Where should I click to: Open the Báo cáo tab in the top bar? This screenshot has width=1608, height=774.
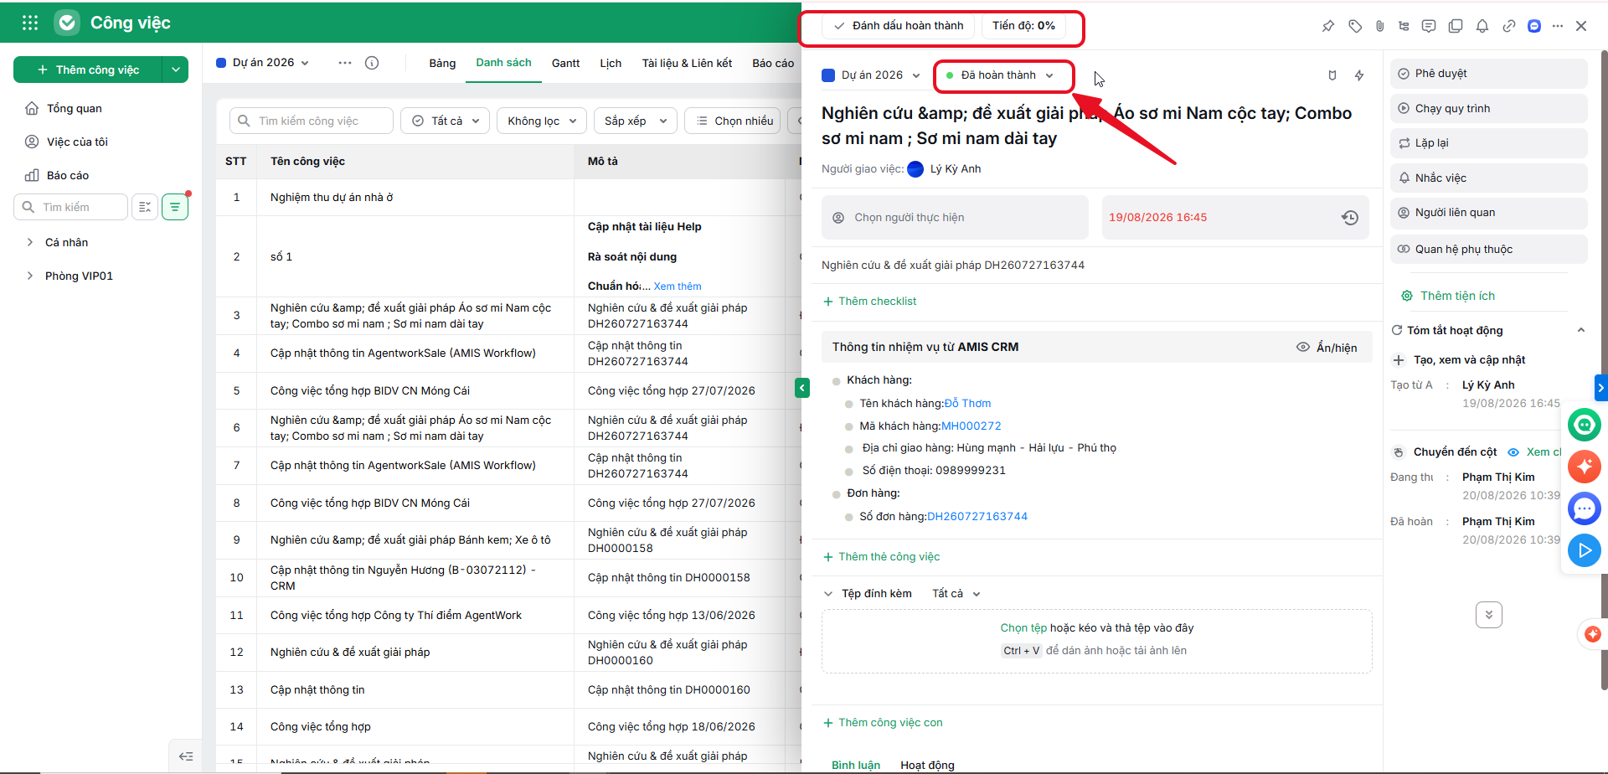773,64
